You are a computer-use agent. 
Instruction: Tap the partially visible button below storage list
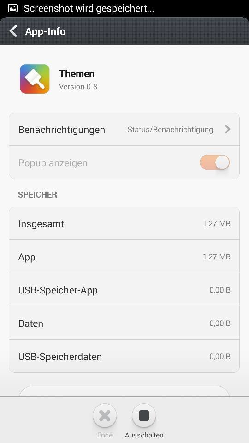click(124, 391)
